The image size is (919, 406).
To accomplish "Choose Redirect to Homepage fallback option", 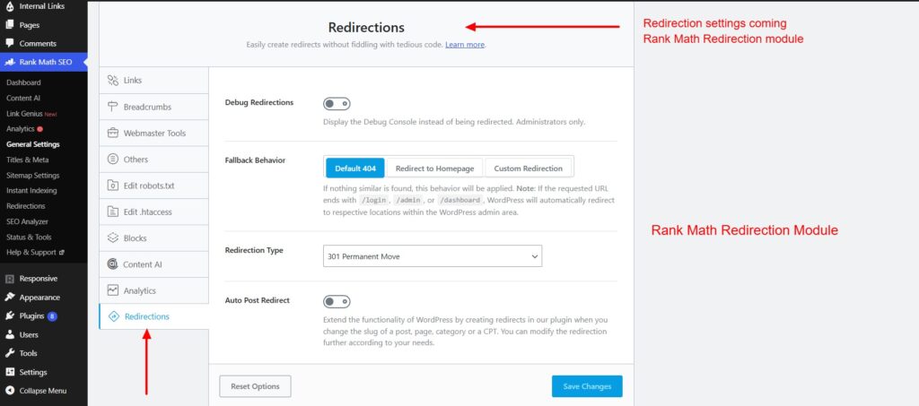I will 435,168.
